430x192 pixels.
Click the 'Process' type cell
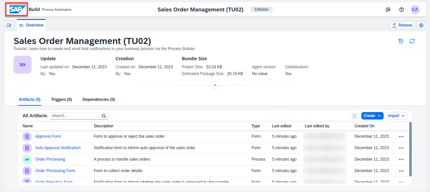(258, 159)
